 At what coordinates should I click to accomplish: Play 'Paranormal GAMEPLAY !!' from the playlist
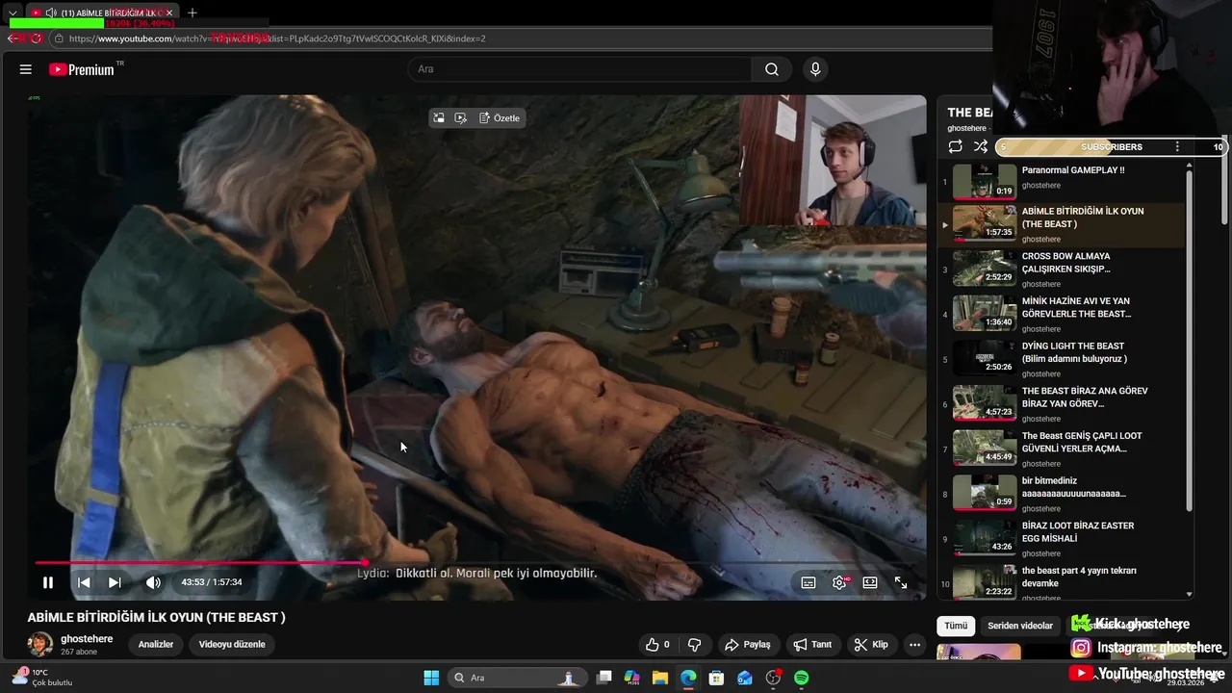(x=1060, y=181)
